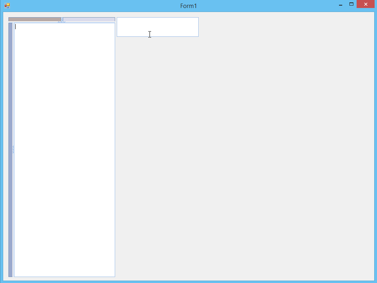Image resolution: width=377 pixels, height=283 pixels.
Task: Minimize the Form1 window
Action: point(341,4)
